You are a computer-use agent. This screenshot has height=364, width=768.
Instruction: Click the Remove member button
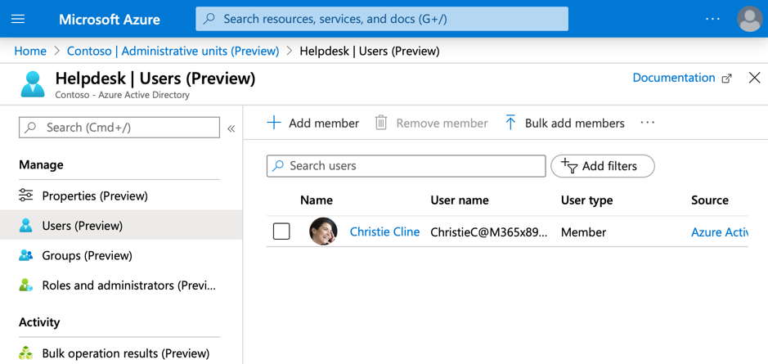[x=432, y=123]
